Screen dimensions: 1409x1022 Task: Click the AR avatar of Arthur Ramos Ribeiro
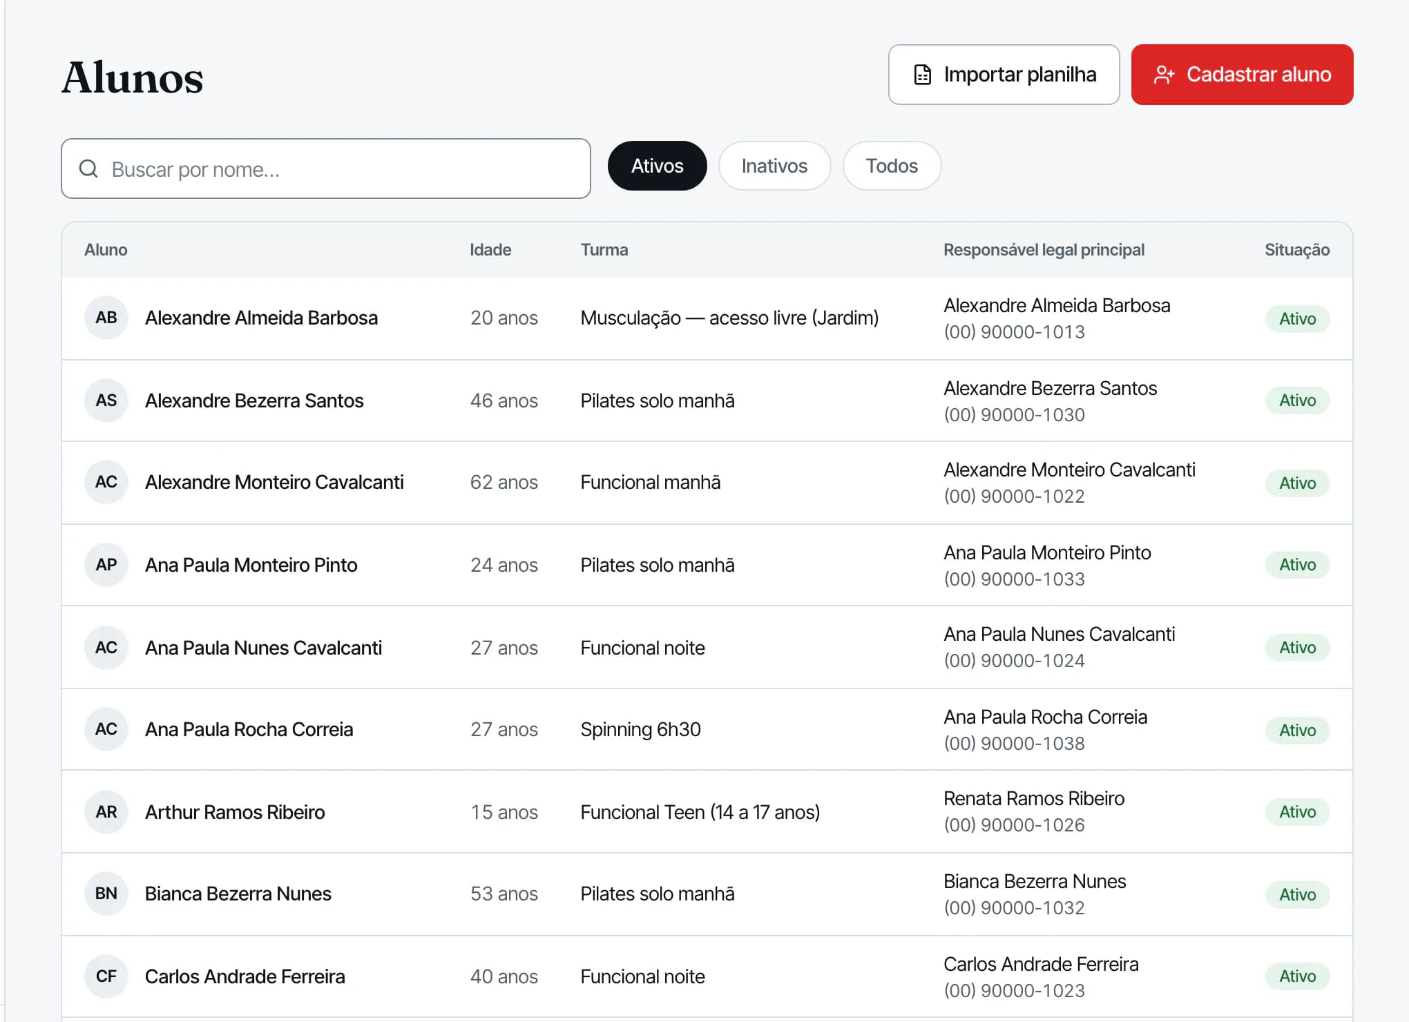pyautogui.click(x=106, y=812)
